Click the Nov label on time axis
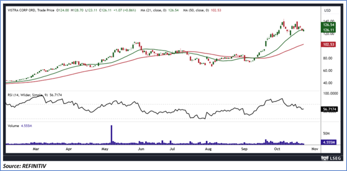Screen dimensions: 347x171 [315, 149]
